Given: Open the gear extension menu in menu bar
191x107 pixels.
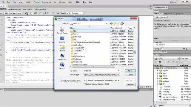Looking at the screenshot, I should tap(84, 2).
